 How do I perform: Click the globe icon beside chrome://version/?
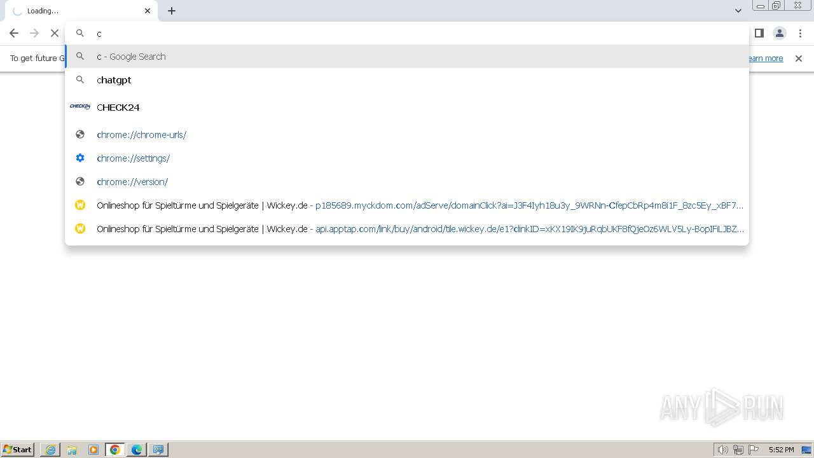point(80,181)
